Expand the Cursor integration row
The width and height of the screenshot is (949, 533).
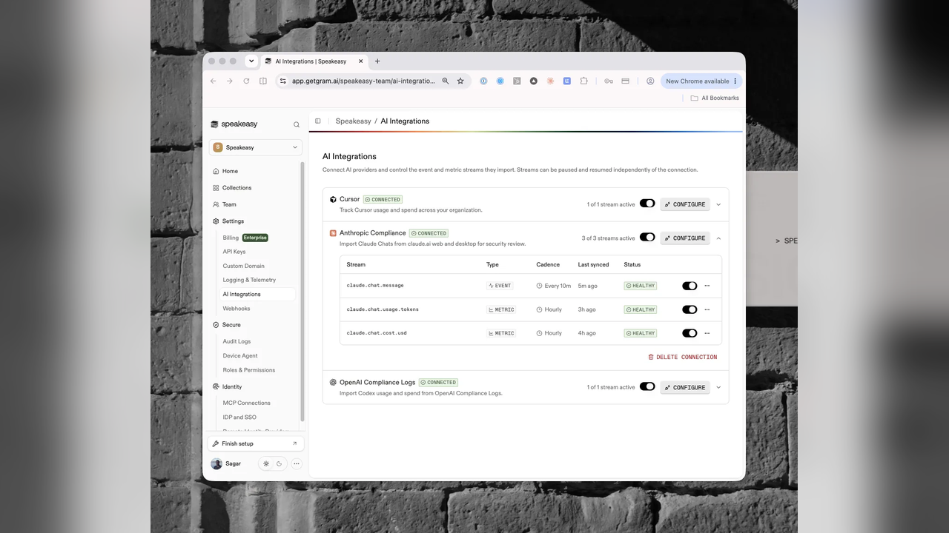718,204
